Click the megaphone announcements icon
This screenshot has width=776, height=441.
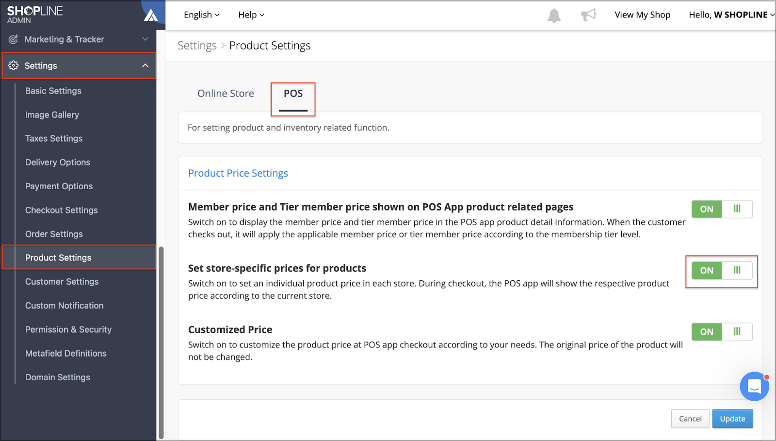point(588,15)
